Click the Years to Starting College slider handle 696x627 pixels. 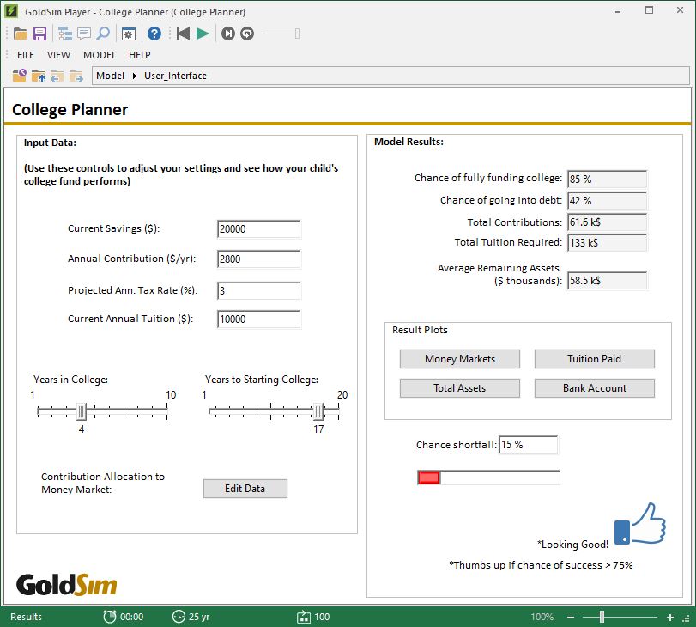click(318, 412)
